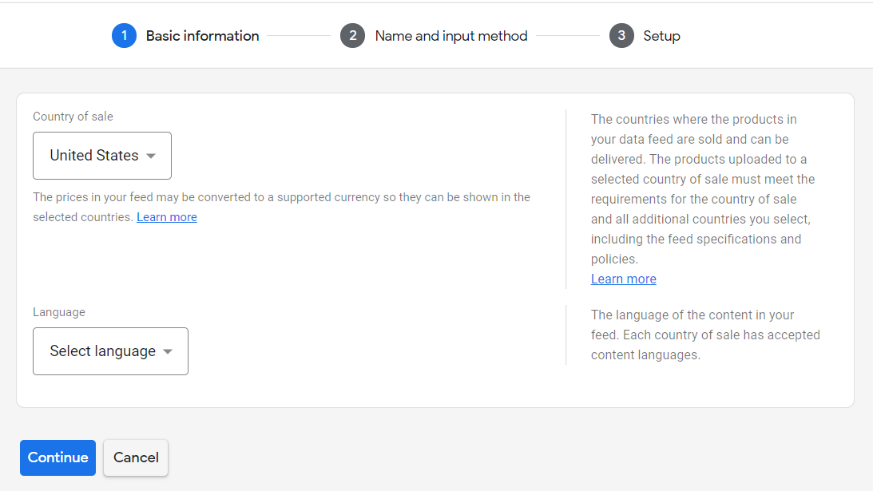Screen dimensions: 873x491
Task: Open the Select language dropdown
Action: [x=110, y=351]
